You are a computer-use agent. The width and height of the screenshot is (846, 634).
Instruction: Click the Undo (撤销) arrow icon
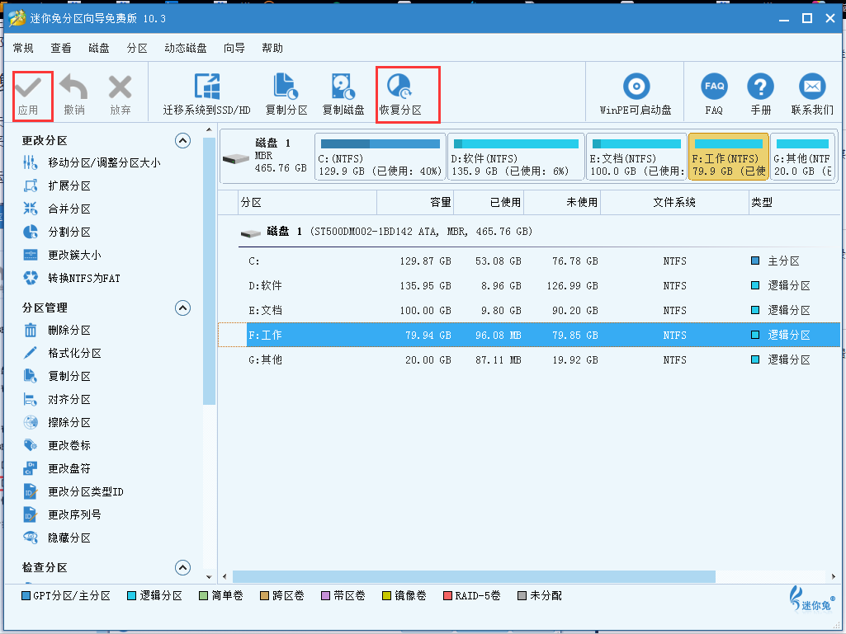pyautogui.click(x=74, y=87)
